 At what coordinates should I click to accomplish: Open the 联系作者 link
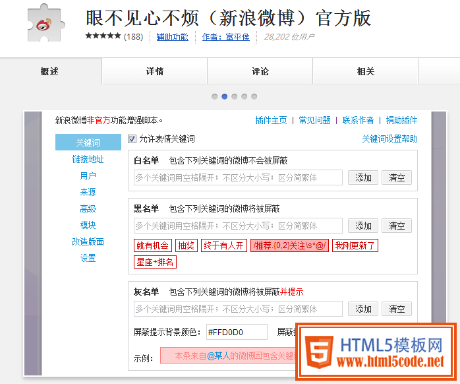coord(358,120)
